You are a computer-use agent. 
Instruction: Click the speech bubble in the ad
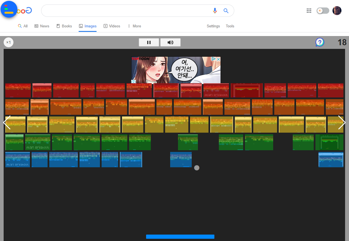(x=184, y=69)
